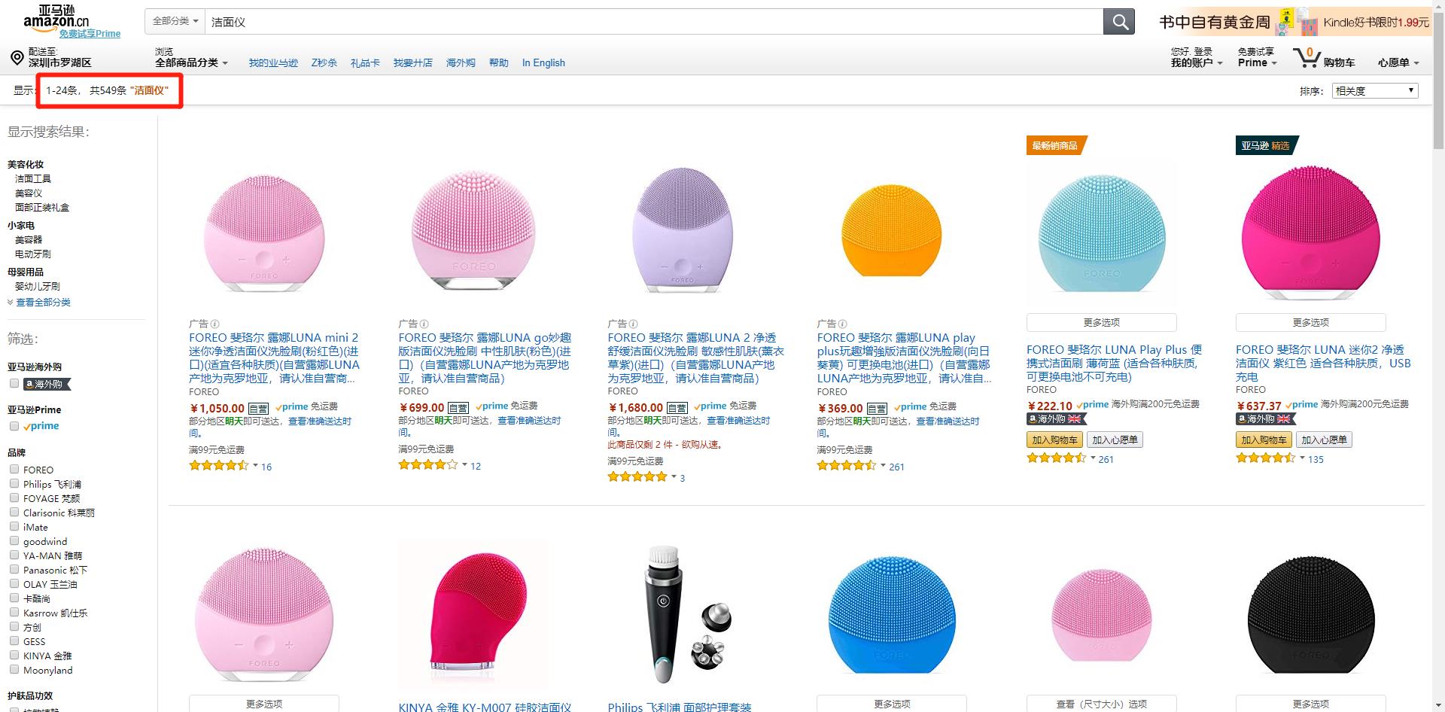Check the 亚马逊Prime filter checkbox
The image size is (1445, 712).
[x=14, y=426]
